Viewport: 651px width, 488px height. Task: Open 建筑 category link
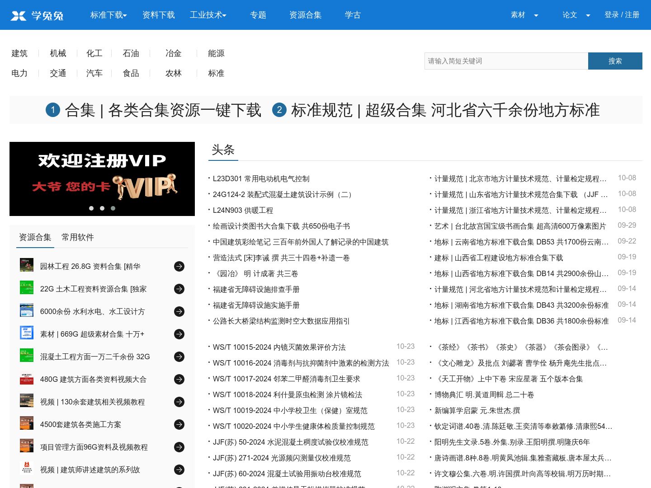(19, 53)
